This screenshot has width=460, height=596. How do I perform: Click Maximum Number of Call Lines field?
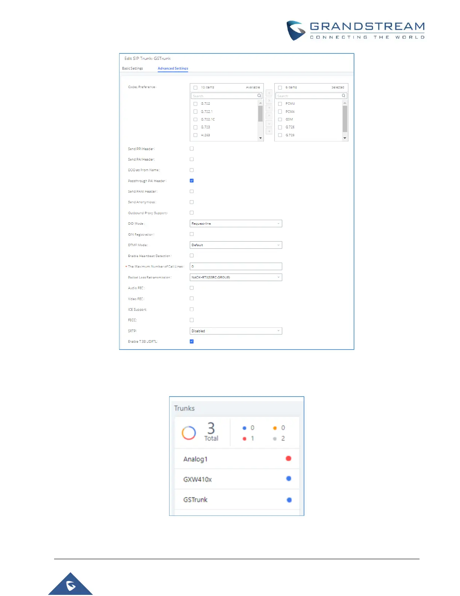pyautogui.click(x=236, y=266)
